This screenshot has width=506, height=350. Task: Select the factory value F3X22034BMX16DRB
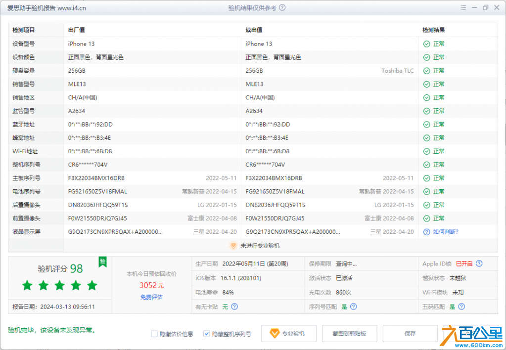pyautogui.click(x=96, y=178)
